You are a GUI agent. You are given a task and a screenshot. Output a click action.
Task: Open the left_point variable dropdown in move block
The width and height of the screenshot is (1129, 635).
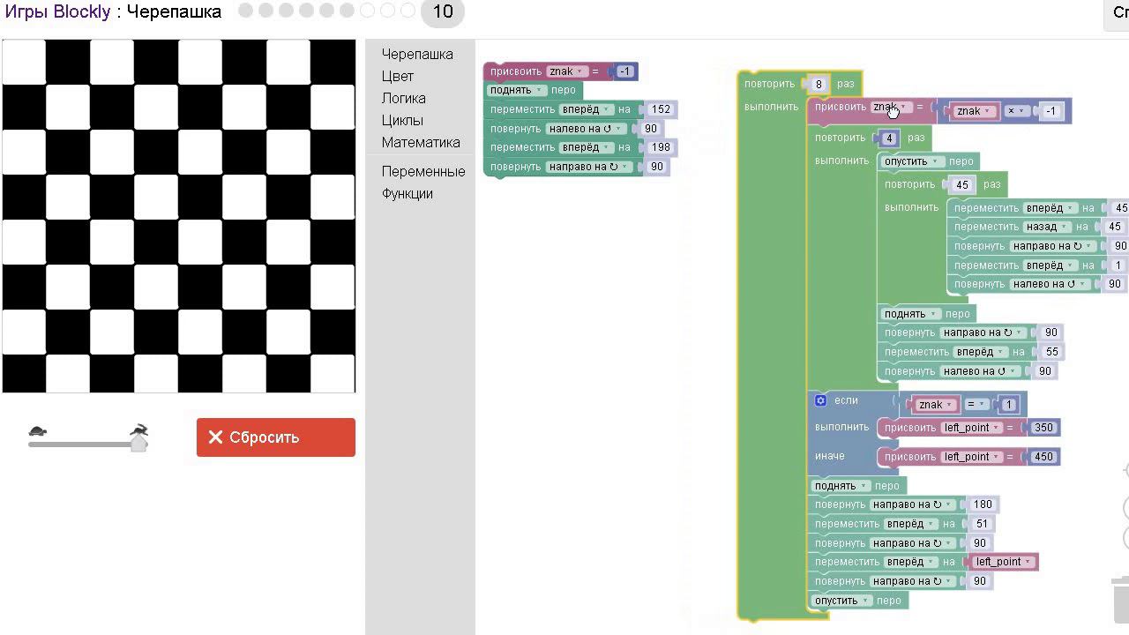[x=1002, y=562]
